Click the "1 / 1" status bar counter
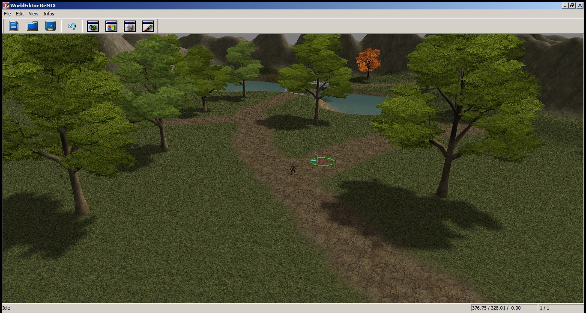Image resolution: width=586 pixels, height=313 pixels. (x=544, y=308)
